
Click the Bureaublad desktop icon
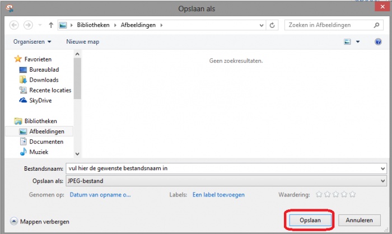[23, 70]
